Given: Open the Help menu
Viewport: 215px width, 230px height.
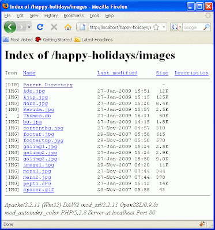Looking at the screenshot, I should [110, 16].
